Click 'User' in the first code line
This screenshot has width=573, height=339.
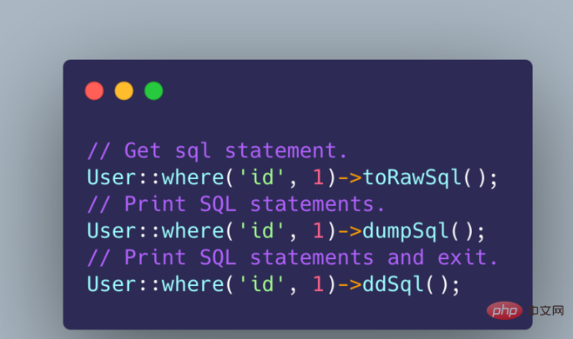pos(111,177)
